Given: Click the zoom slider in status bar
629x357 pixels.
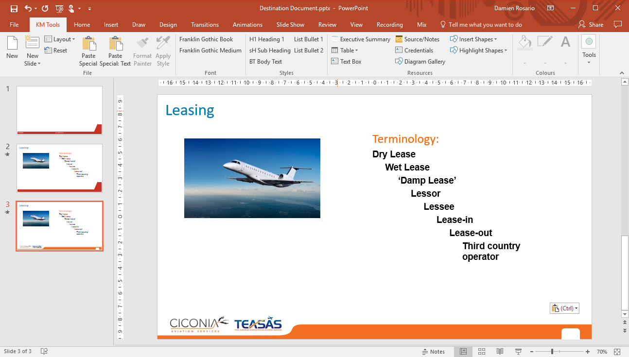Looking at the screenshot, I should 552,352.
